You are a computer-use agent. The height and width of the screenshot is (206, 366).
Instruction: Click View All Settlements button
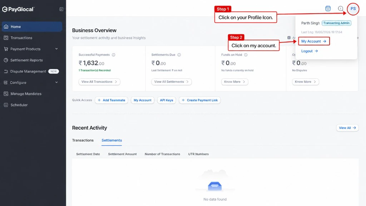pyautogui.click(x=172, y=82)
